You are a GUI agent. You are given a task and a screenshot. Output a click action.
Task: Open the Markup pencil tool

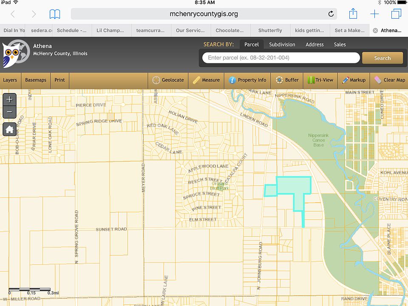[x=354, y=80]
